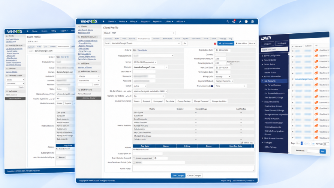Go to page 2 in WHM account list

tap(304, 143)
